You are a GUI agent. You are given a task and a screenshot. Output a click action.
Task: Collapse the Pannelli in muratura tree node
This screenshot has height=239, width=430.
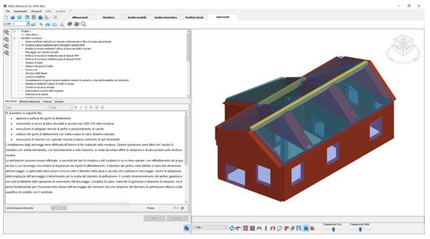pos(15,38)
